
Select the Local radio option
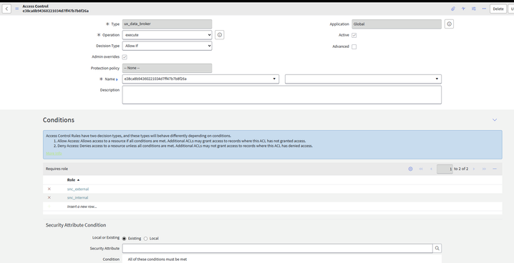pos(146,239)
